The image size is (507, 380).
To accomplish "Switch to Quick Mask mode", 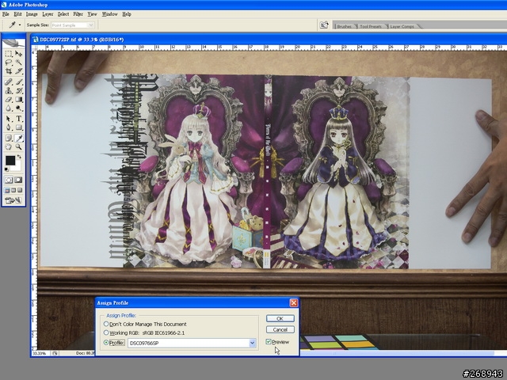I will point(18,180).
